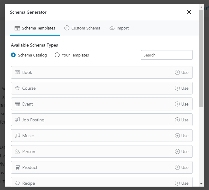Switch to the Import tab
Viewport: 209px width, 190px height.
click(x=119, y=28)
